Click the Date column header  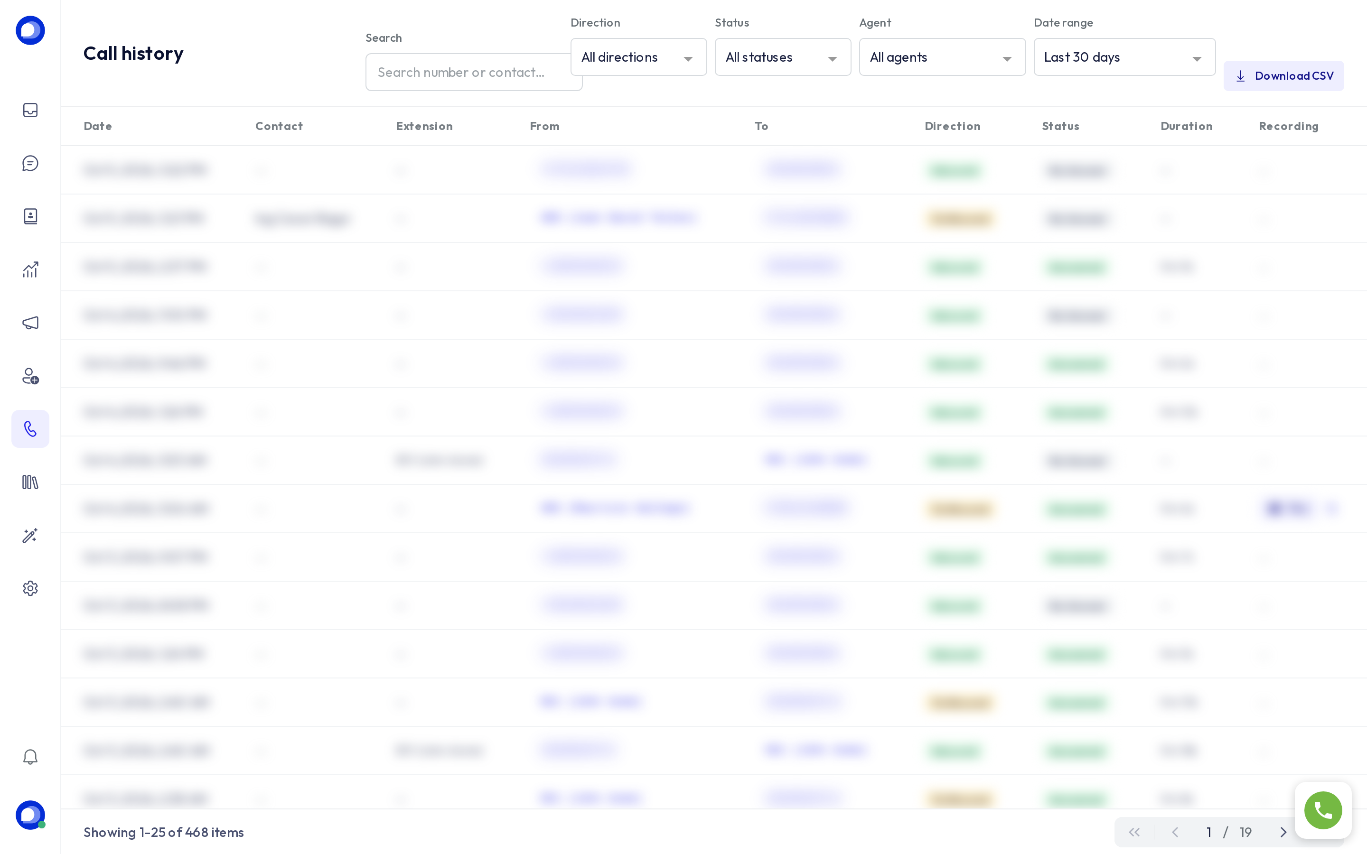(x=98, y=126)
